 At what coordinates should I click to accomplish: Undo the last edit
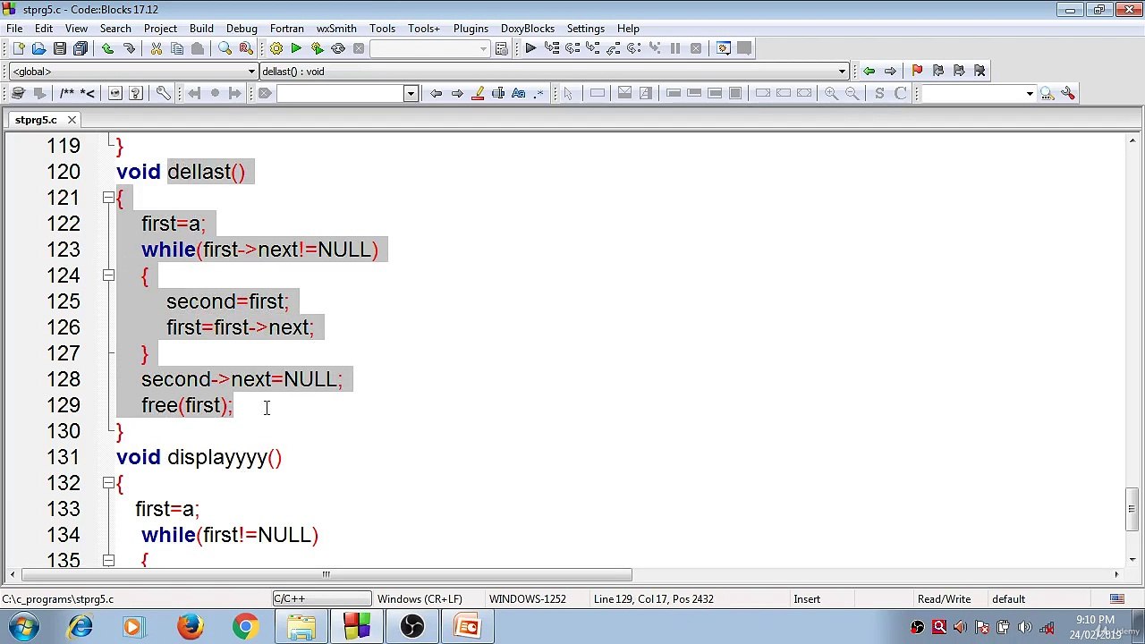(107, 48)
